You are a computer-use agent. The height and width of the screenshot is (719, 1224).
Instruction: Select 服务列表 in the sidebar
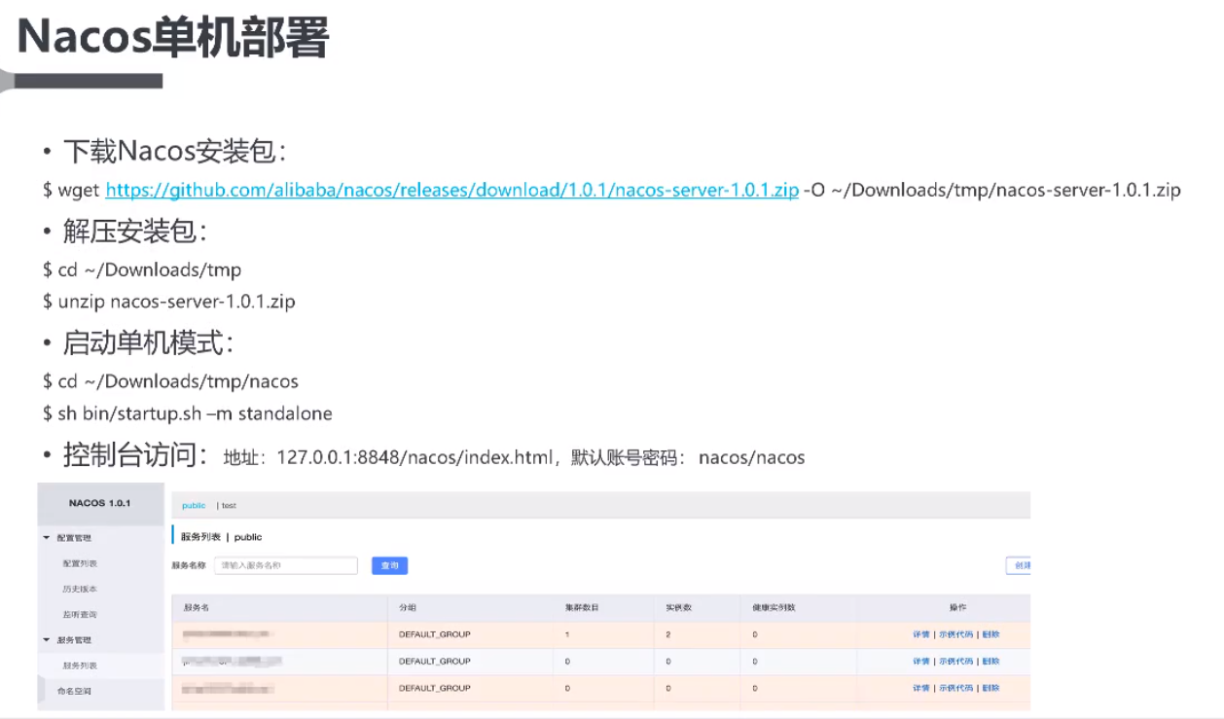[80, 665]
